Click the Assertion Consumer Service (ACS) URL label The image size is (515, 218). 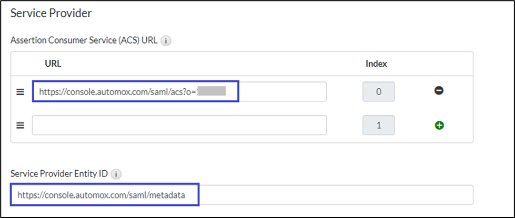tap(84, 40)
